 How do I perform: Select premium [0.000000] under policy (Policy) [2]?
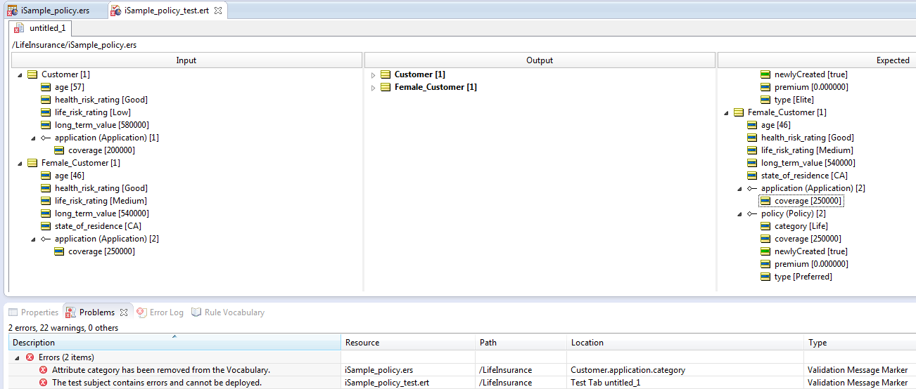pos(811,264)
